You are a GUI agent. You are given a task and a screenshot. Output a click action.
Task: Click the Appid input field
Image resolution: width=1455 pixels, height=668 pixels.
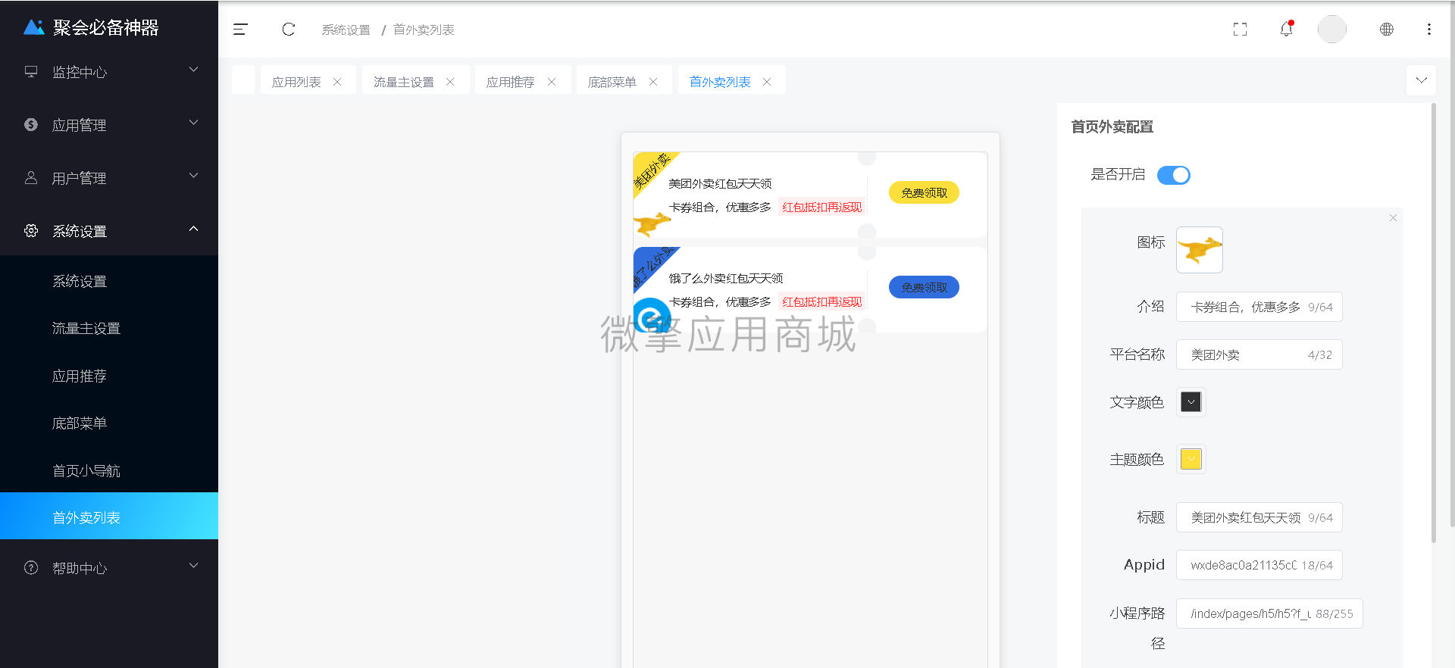click(1259, 565)
